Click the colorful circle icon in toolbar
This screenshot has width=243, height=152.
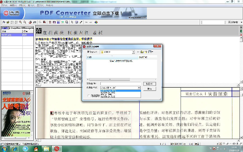pos(96,22)
